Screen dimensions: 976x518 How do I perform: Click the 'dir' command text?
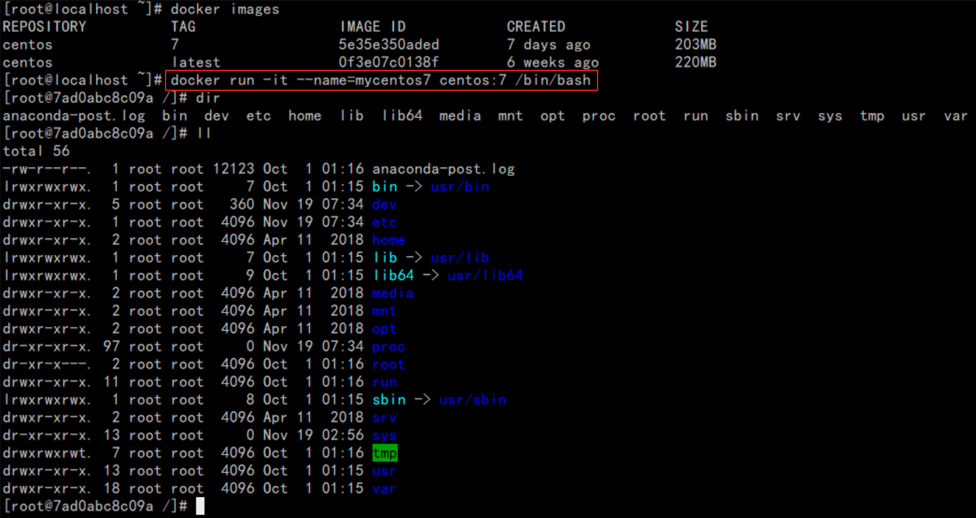coord(208,98)
